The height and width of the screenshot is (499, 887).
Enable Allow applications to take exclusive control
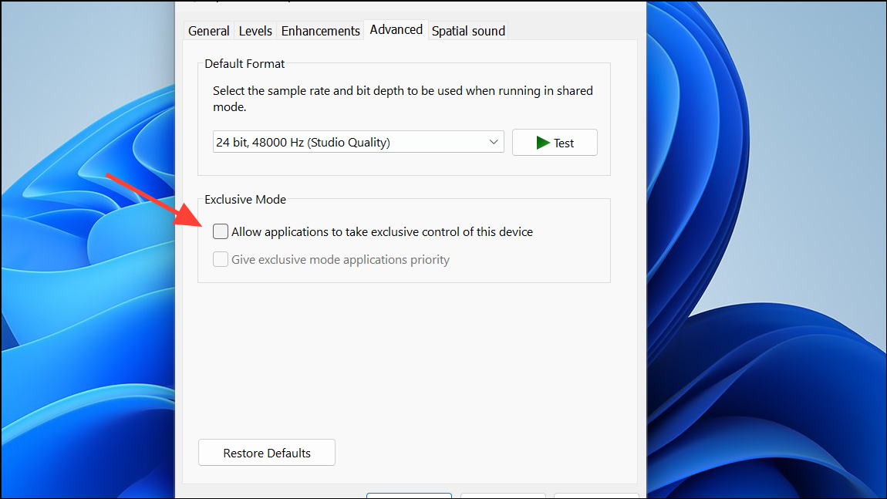point(221,231)
